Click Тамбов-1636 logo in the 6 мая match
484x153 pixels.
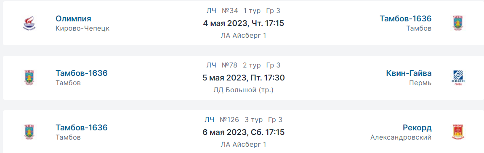pyautogui.click(x=29, y=132)
